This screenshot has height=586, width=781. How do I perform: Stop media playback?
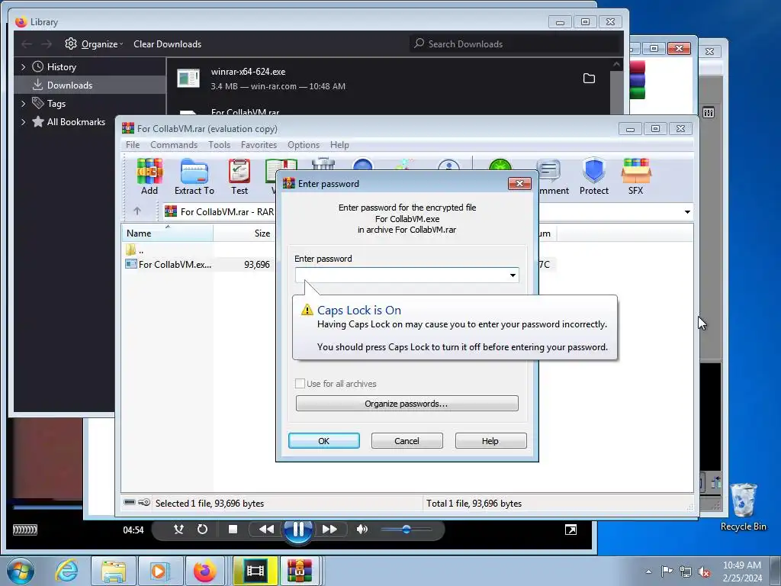point(233,530)
